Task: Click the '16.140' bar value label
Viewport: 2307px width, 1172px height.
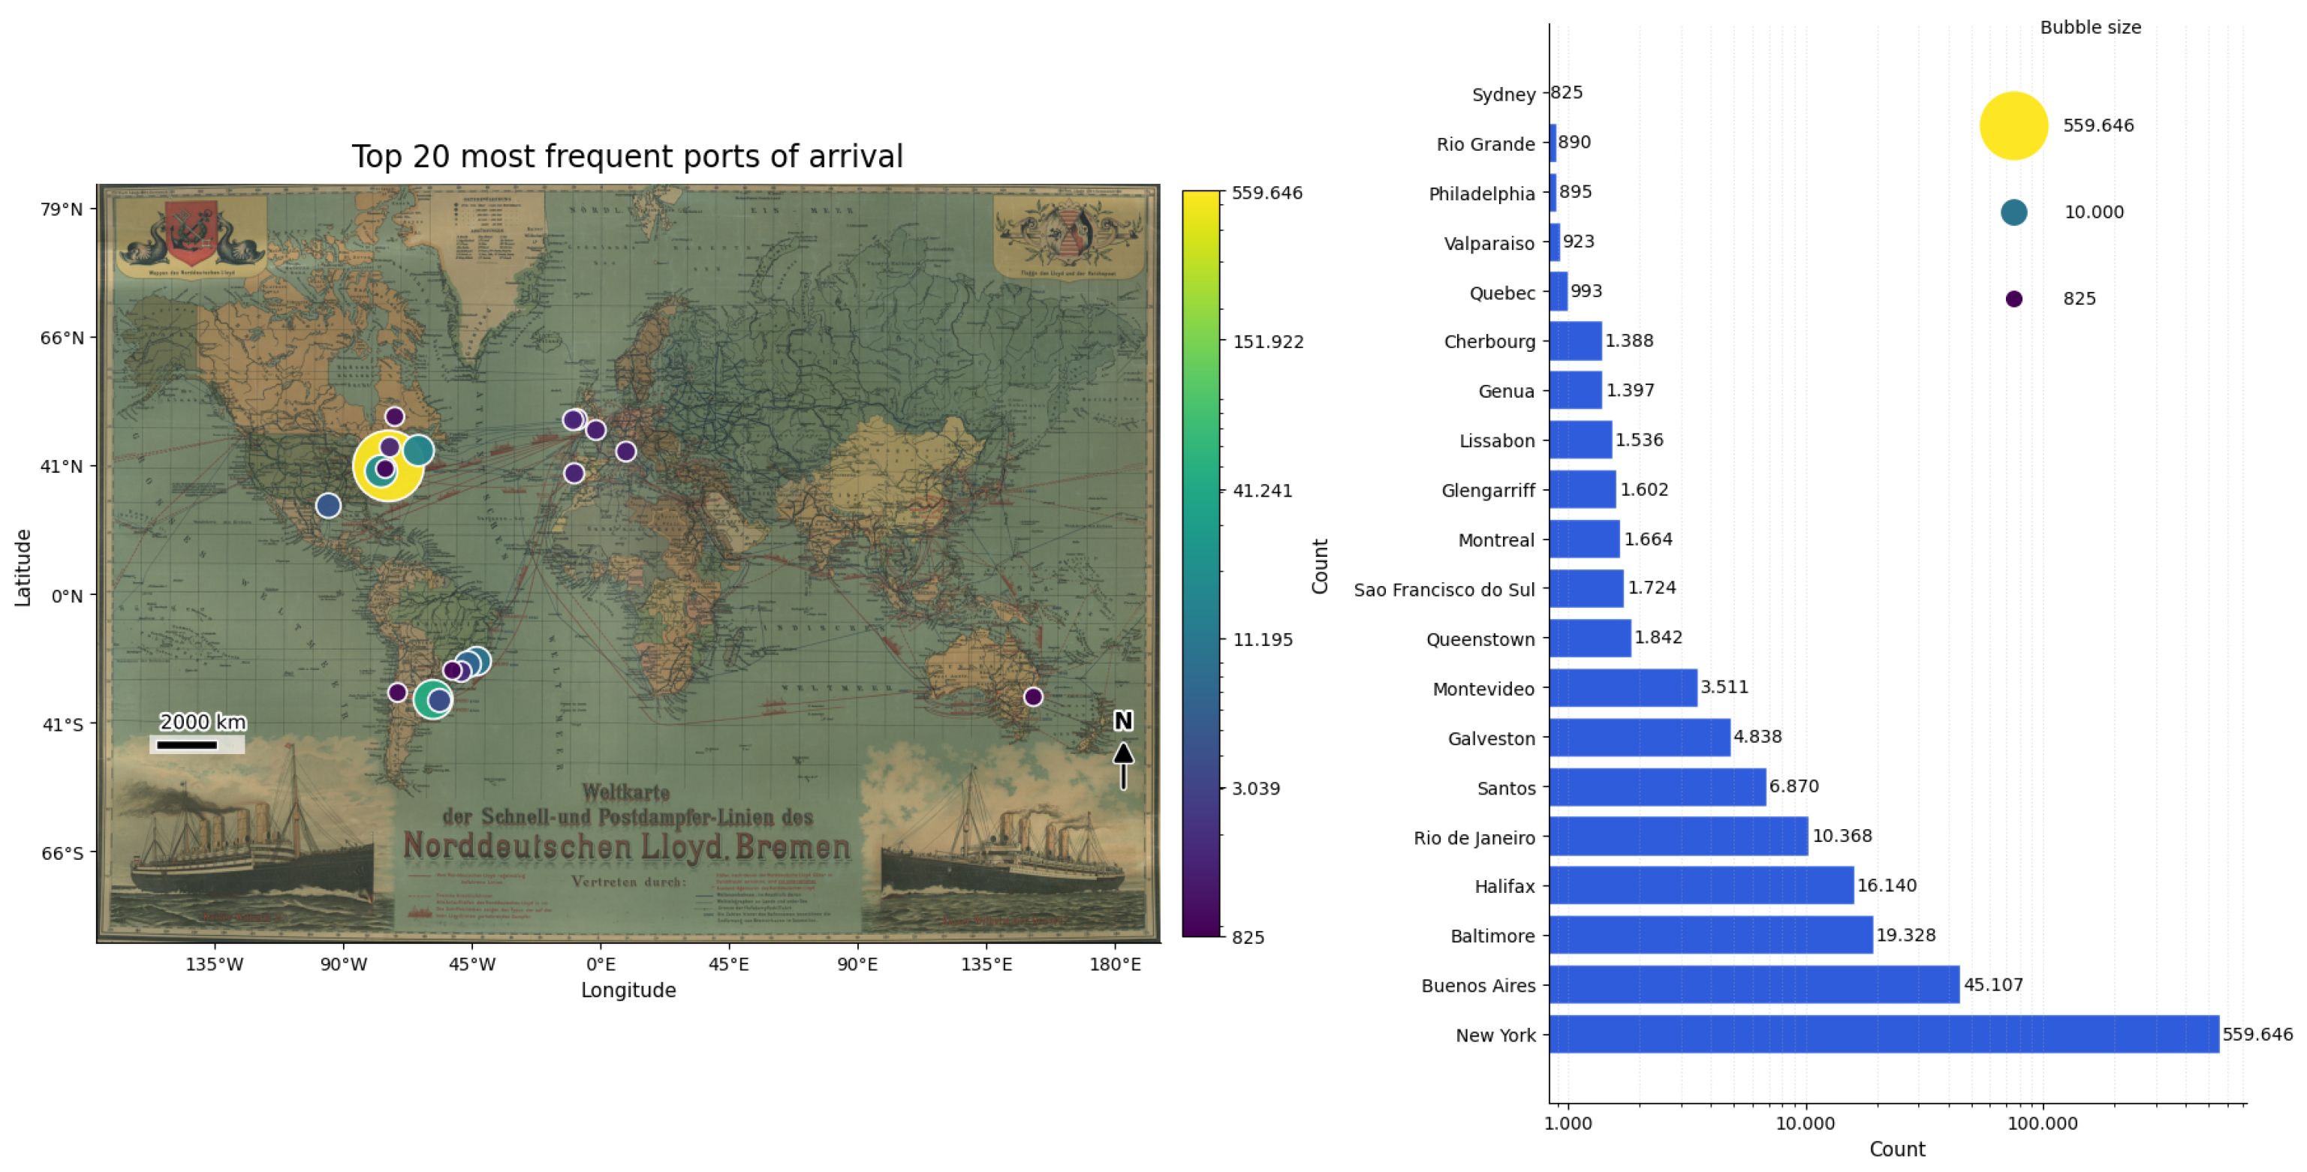Action: [1887, 885]
